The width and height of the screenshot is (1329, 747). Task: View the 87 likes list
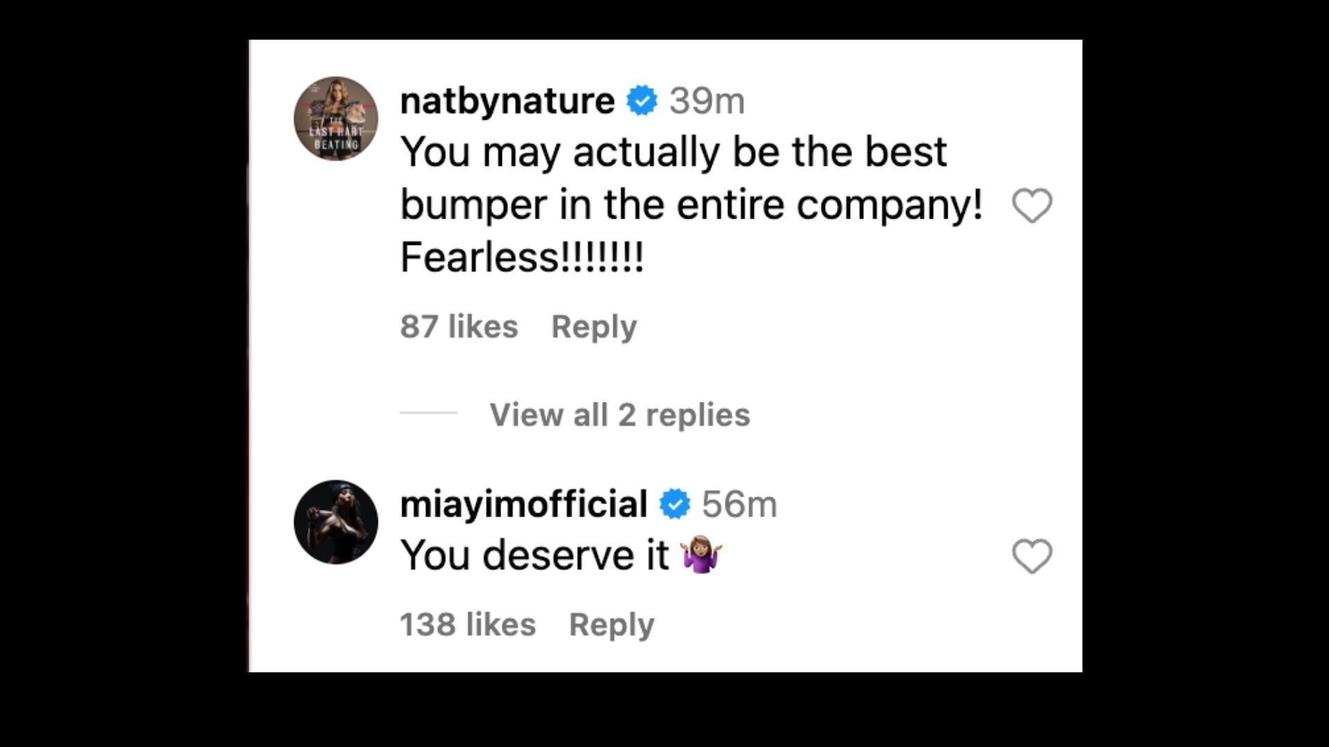[x=459, y=326]
